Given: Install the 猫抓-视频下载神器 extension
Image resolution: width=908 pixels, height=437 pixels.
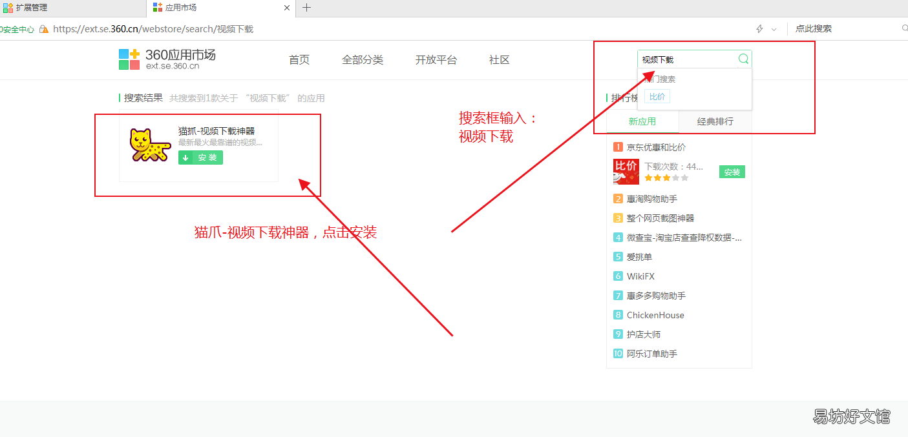Looking at the screenshot, I should point(200,158).
